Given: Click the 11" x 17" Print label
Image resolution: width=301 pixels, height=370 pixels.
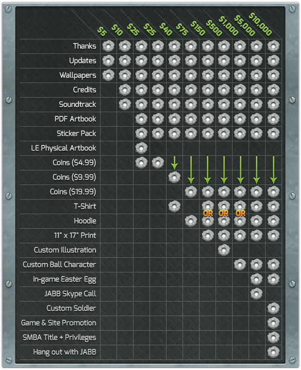Looking at the screenshot, I should pos(75,235).
